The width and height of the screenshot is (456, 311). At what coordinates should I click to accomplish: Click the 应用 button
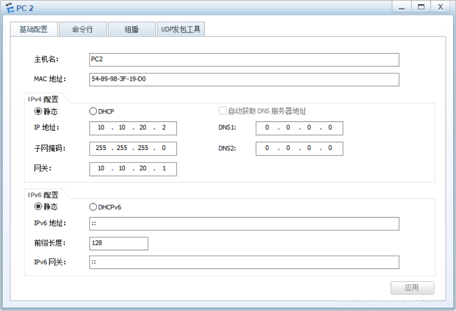click(x=413, y=288)
